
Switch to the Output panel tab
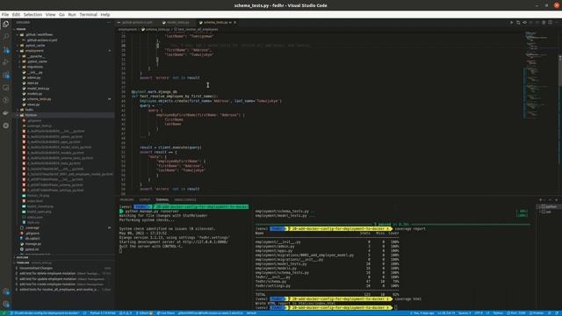[144, 199]
